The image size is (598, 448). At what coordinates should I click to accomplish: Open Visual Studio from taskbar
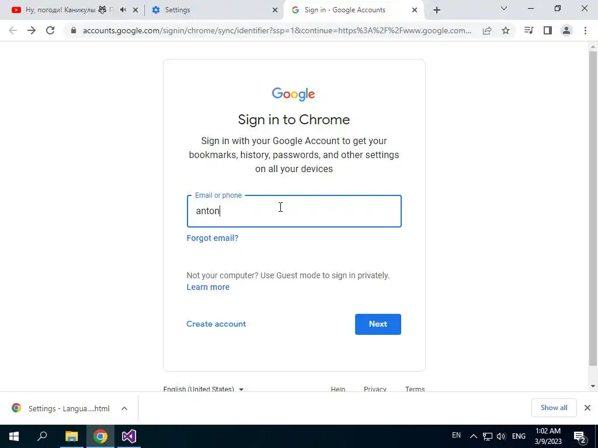pos(129,436)
